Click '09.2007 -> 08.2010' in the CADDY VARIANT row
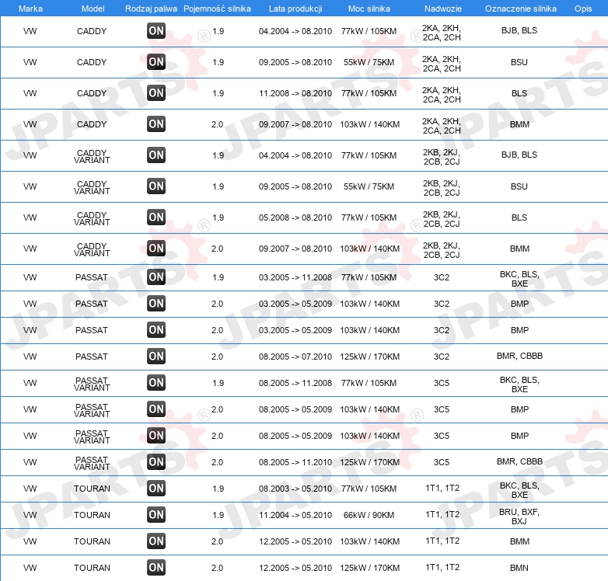The image size is (608, 581). coord(295,249)
